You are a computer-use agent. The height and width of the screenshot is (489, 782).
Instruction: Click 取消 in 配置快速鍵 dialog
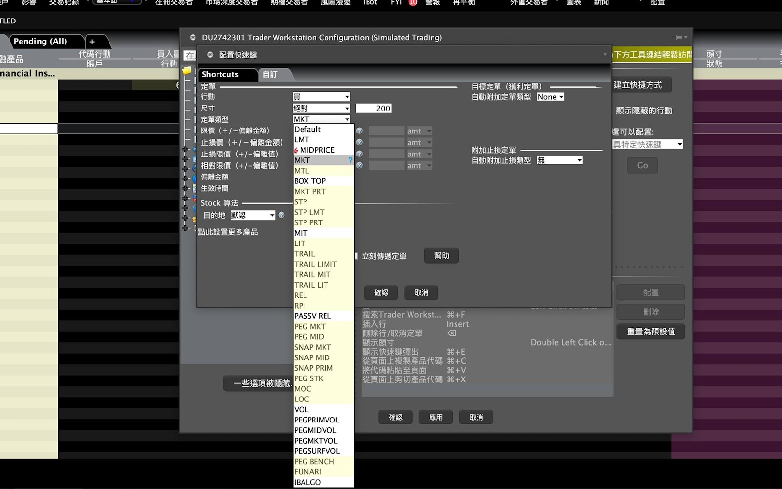(421, 293)
